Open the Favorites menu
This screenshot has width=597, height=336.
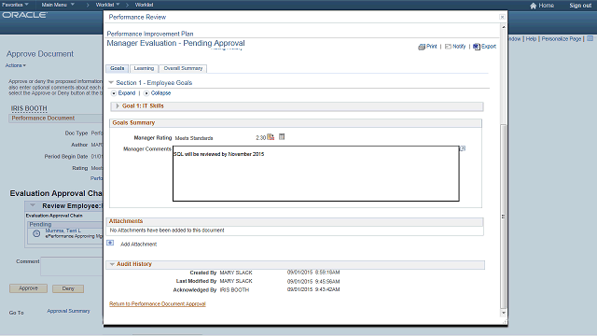(15, 5)
